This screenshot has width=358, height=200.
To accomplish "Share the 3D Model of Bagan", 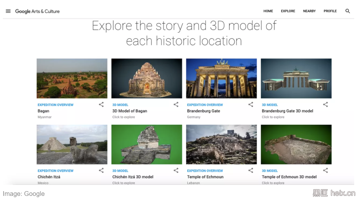I will (176, 105).
